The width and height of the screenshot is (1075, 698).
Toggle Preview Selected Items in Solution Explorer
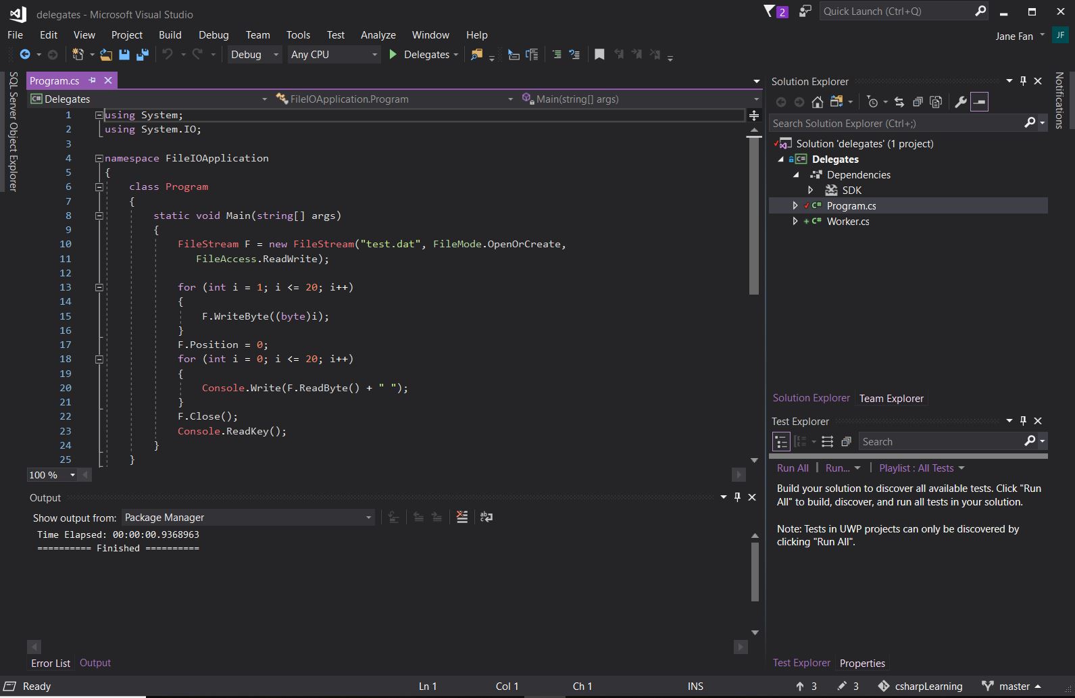[x=979, y=102]
